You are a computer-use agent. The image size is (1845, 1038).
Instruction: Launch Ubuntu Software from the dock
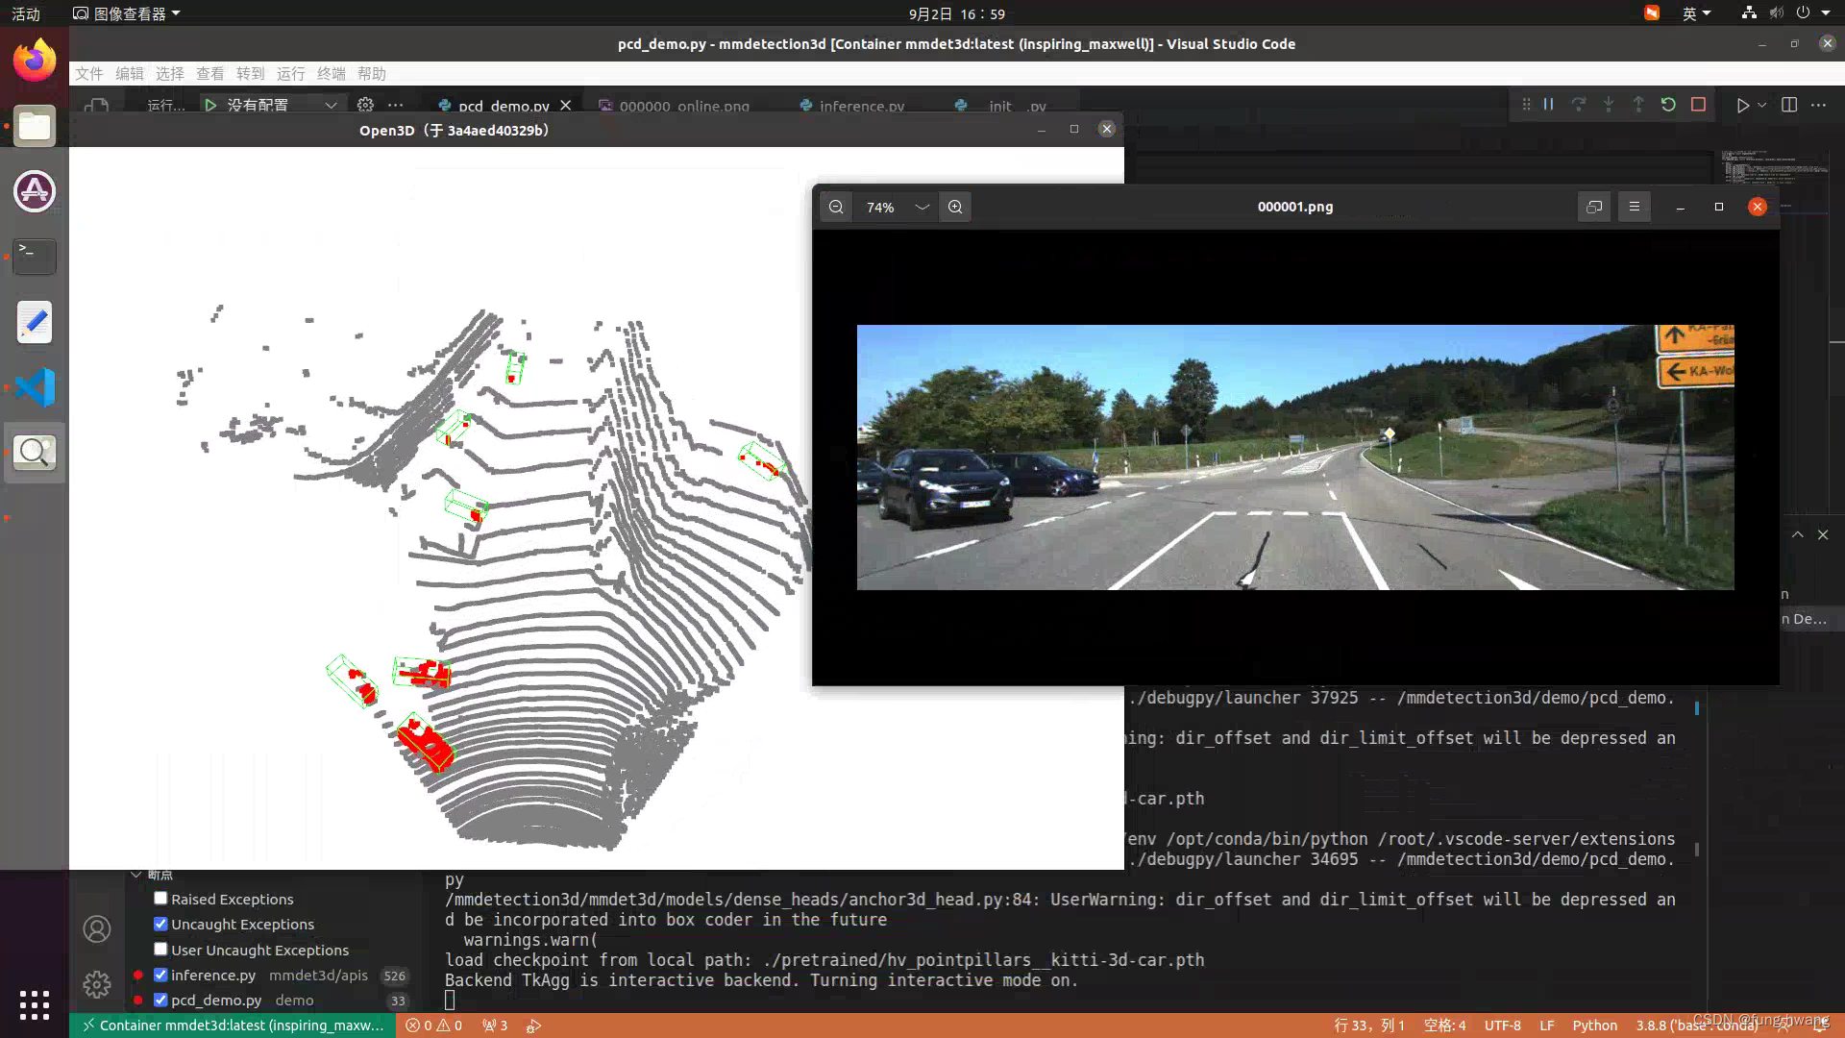pyautogui.click(x=35, y=191)
